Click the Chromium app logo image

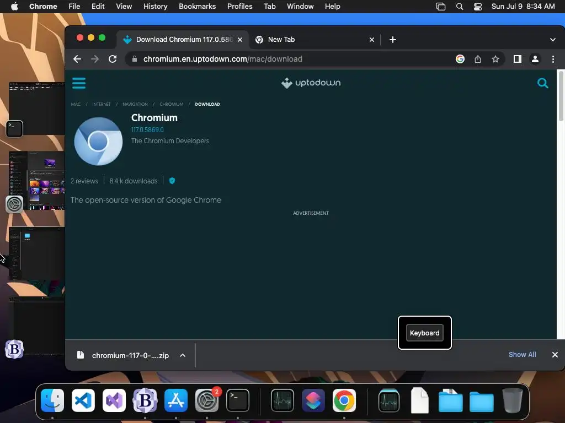(x=98, y=142)
